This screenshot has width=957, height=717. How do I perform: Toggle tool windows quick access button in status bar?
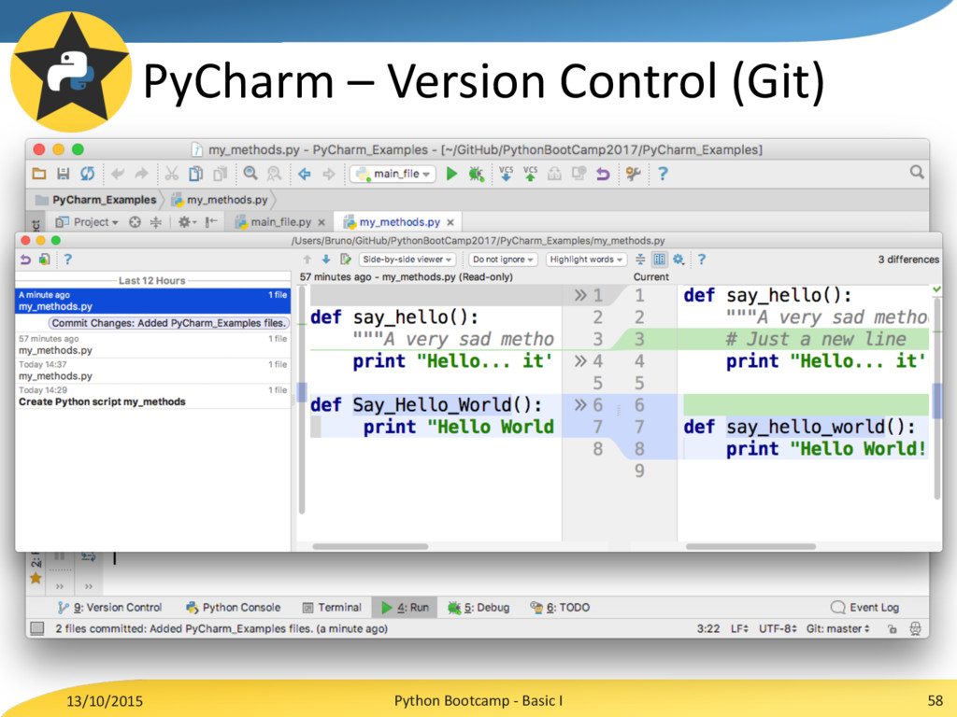click(x=37, y=628)
